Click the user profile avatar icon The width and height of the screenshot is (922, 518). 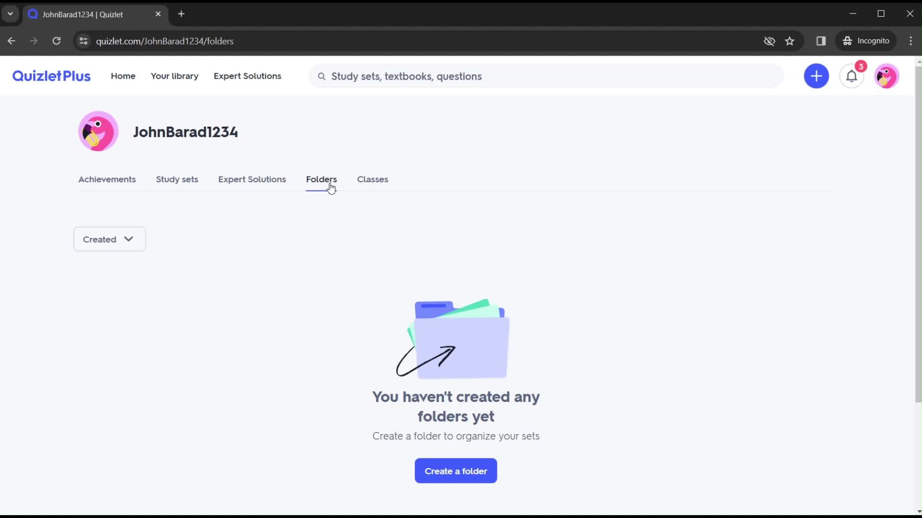click(x=886, y=76)
